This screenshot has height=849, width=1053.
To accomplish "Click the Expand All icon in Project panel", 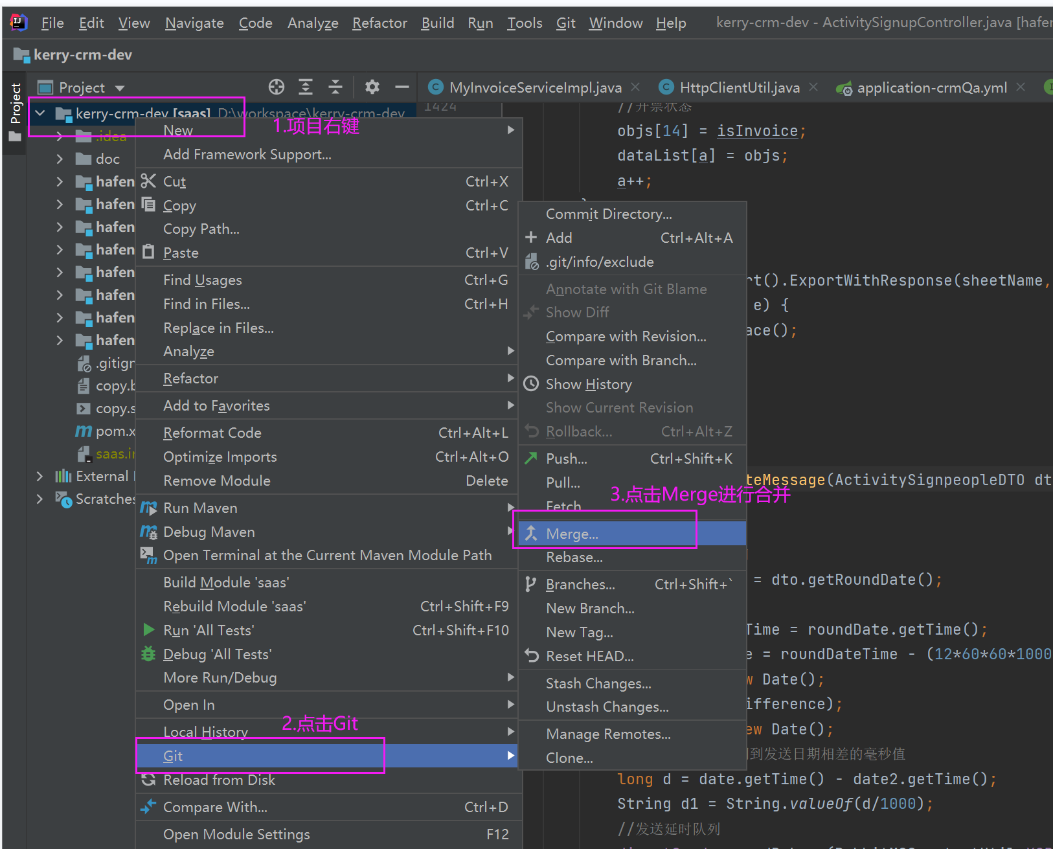I will [x=306, y=87].
